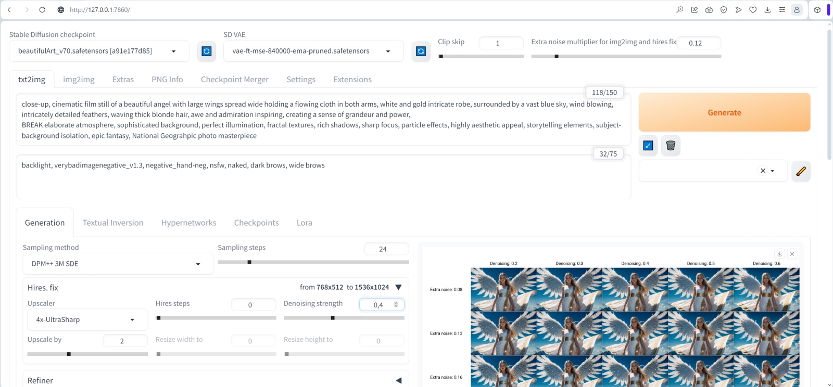
Task: Click the Upscale by number field
Action: click(x=125, y=341)
